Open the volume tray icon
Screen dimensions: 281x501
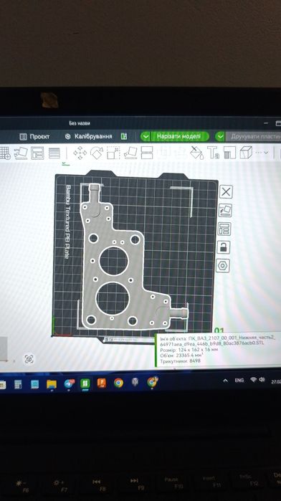coord(262,380)
